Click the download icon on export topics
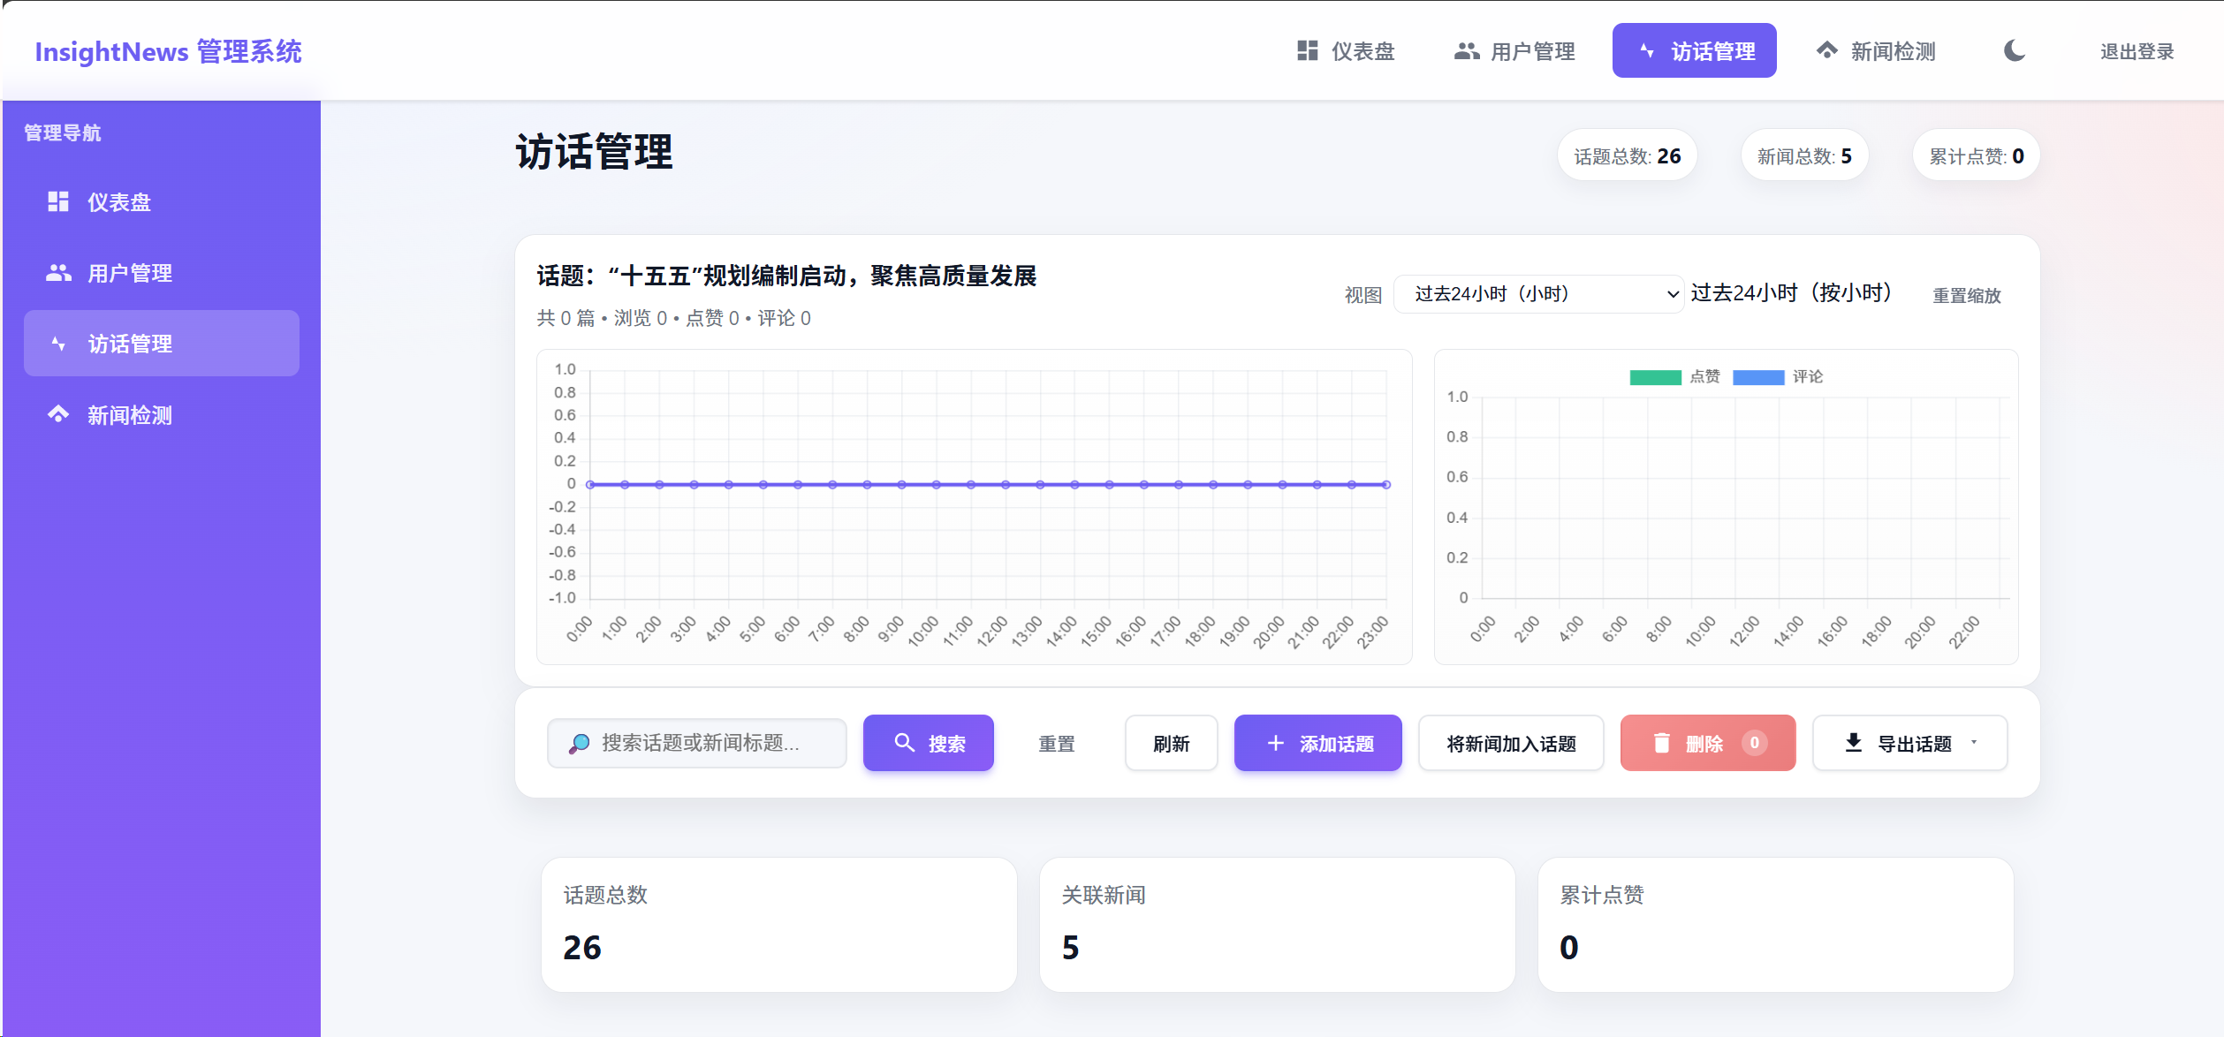Screen dimensions: 2224x1037 pyautogui.click(x=1854, y=743)
